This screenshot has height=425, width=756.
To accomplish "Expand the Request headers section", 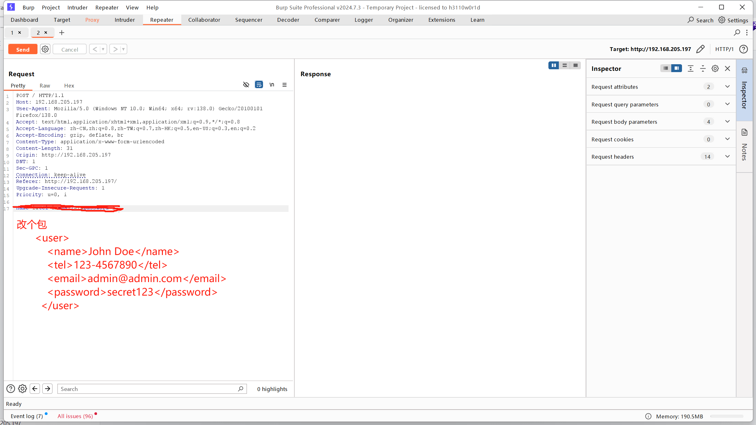I will pyautogui.click(x=727, y=156).
